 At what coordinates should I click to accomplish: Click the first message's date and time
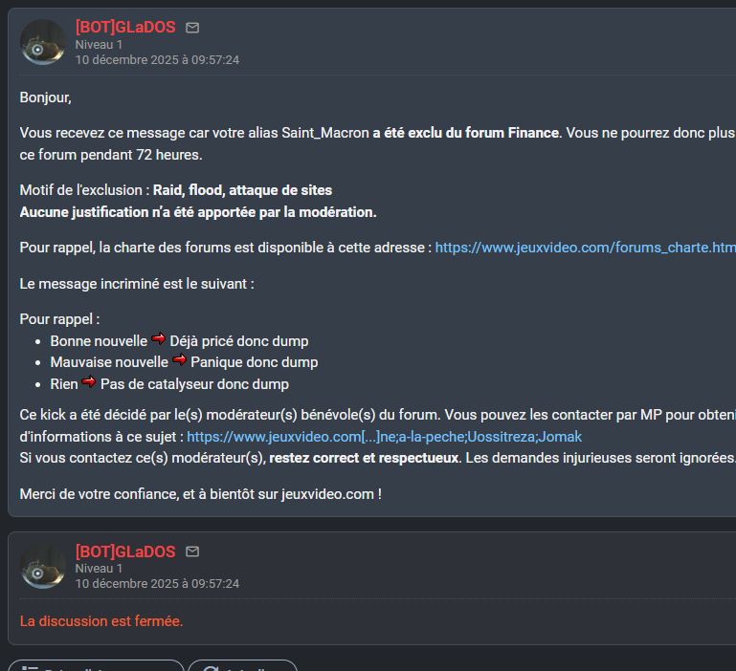point(157,59)
